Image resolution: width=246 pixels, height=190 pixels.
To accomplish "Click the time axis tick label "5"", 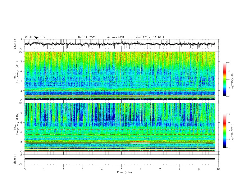I will (x=121, y=169).
